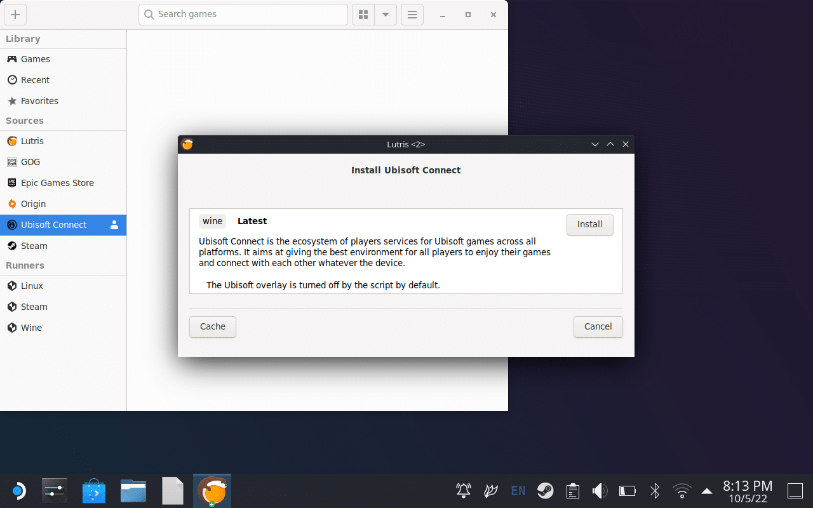The height and width of the screenshot is (508, 813).
Task: Minimize the main Lutris window
Action: click(443, 15)
